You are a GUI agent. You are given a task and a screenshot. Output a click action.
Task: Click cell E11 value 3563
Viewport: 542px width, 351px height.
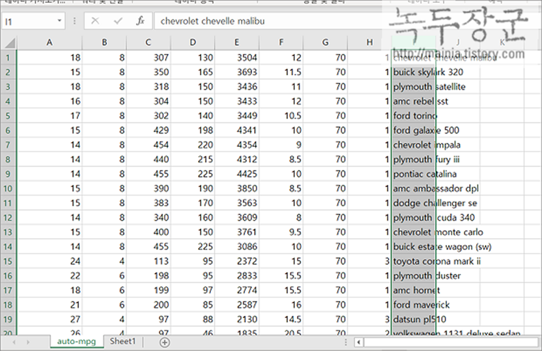pyautogui.click(x=237, y=203)
